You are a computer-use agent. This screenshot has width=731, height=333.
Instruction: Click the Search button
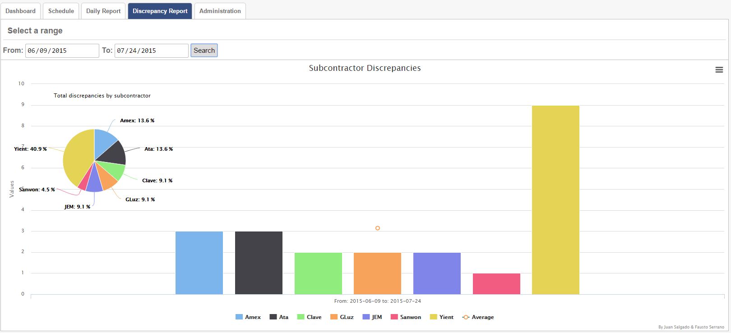(204, 51)
